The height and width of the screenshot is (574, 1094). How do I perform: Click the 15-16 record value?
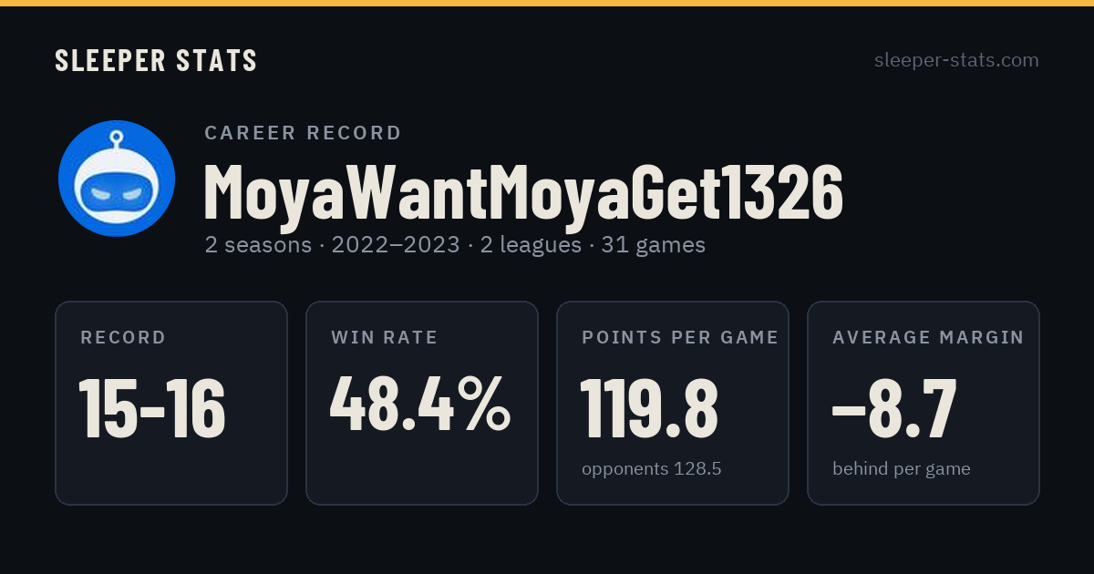coord(152,408)
